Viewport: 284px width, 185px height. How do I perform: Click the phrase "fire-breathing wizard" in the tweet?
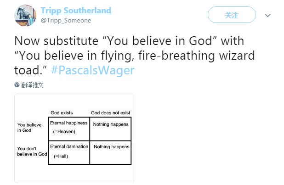[197, 56]
